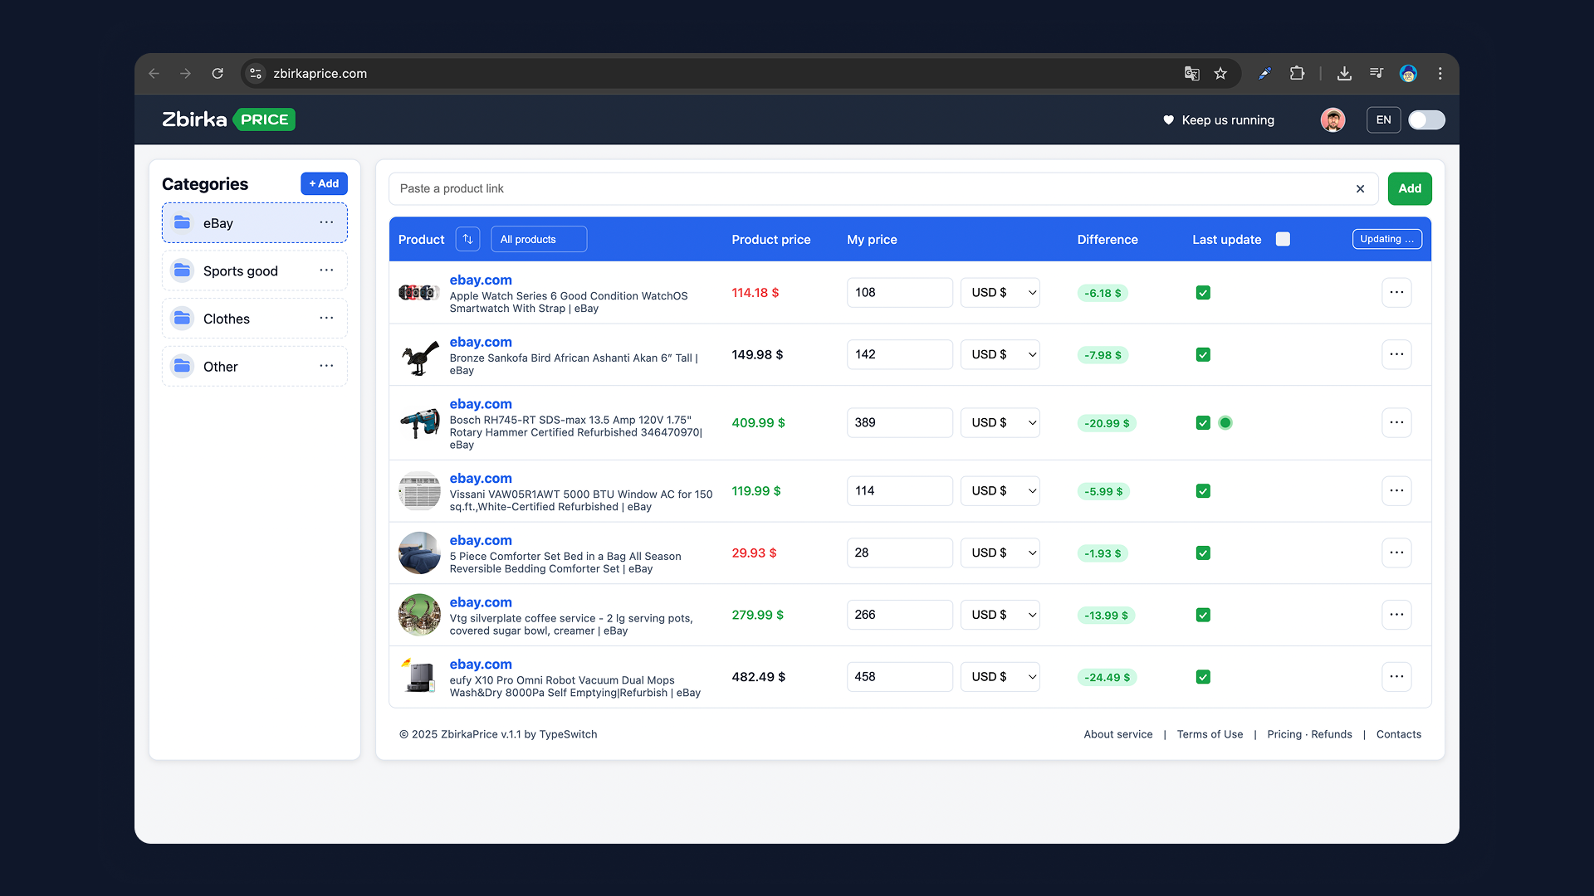Viewport: 1594px width, 896px height.
Task: Select the Sports good category
Action: coord(255,270)
